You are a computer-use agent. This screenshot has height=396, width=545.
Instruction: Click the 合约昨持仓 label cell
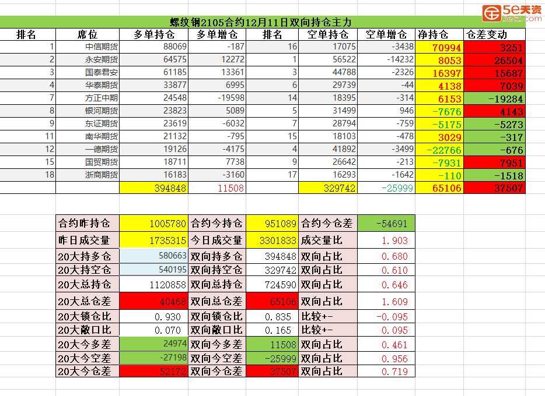point(88,223)
